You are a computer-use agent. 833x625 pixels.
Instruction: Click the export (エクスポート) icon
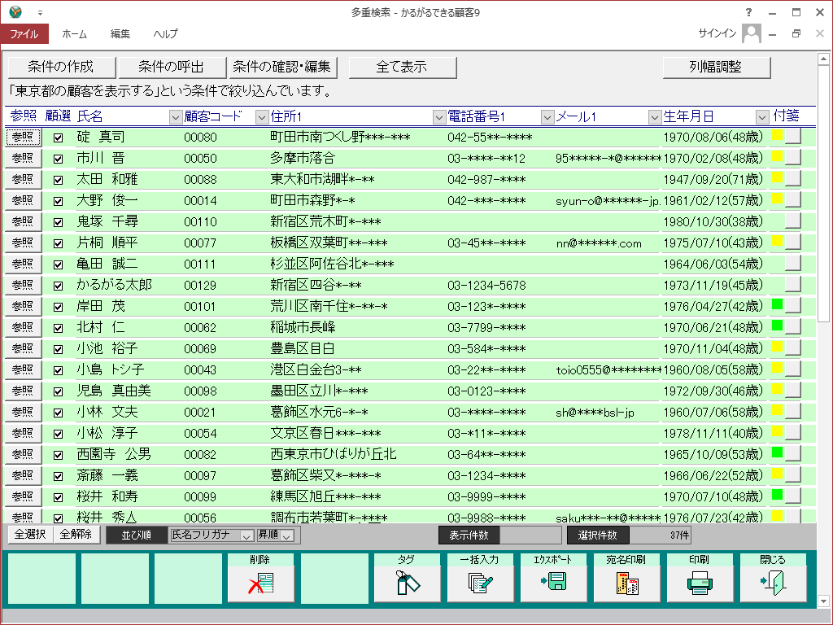(554, 583)
